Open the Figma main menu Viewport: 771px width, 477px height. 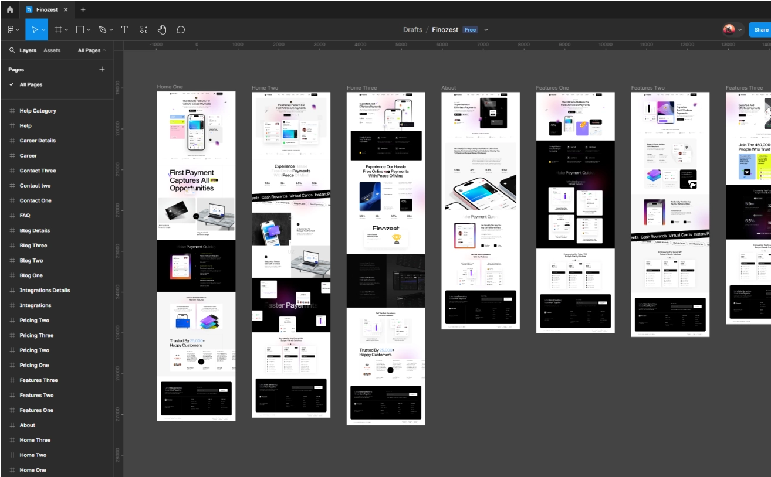[x=11, y=30]
